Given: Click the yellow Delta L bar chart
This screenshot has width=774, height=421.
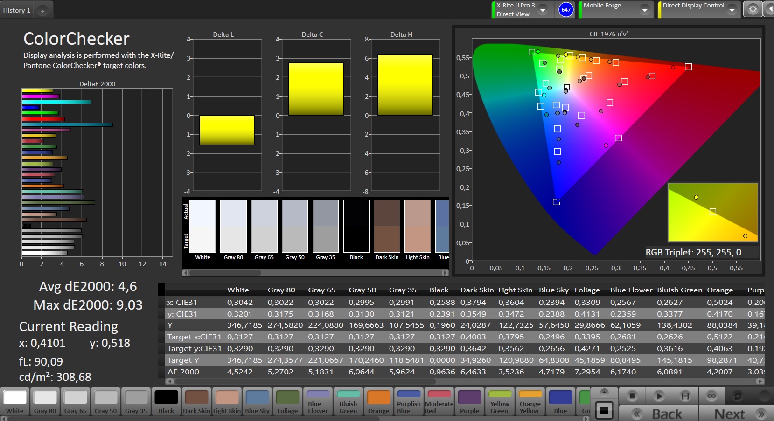Looking at the screenshot, I should click(227, 130).
